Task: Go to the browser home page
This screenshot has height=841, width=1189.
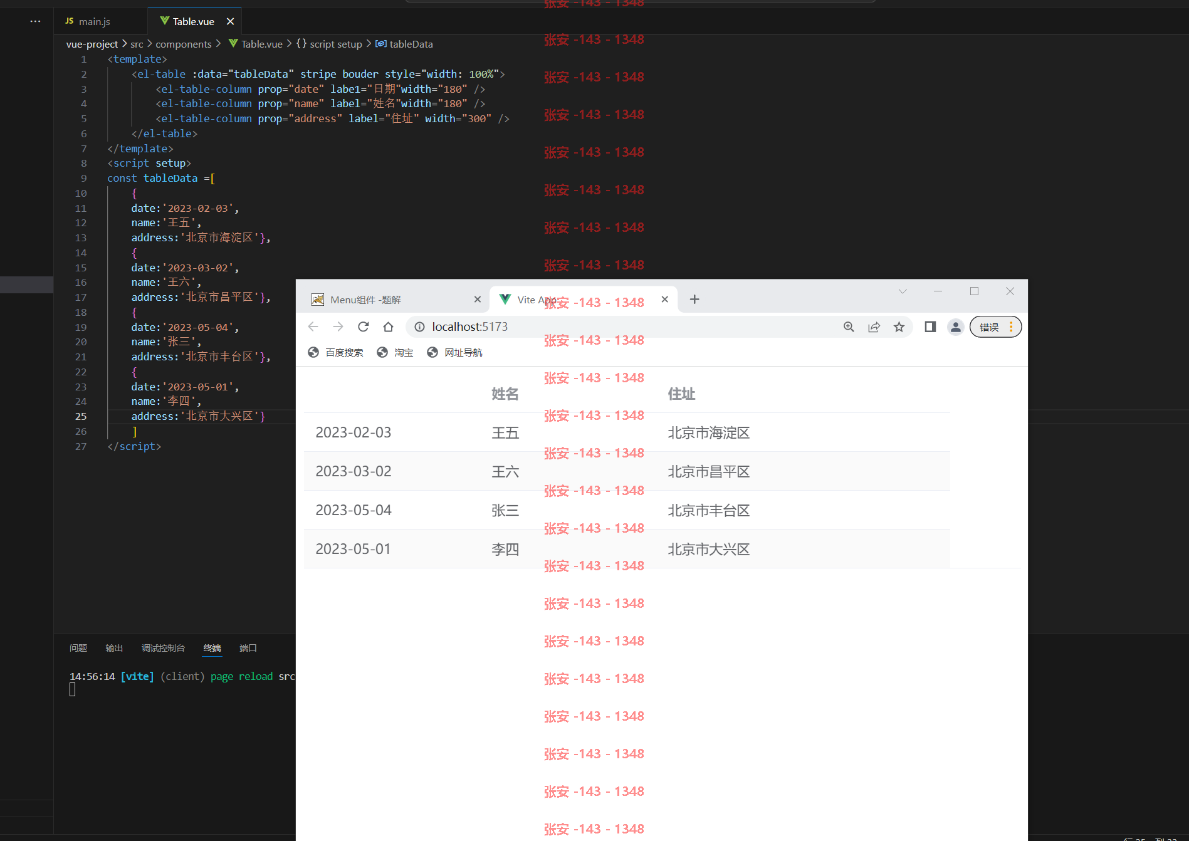Action: click(x=388, y=326)
